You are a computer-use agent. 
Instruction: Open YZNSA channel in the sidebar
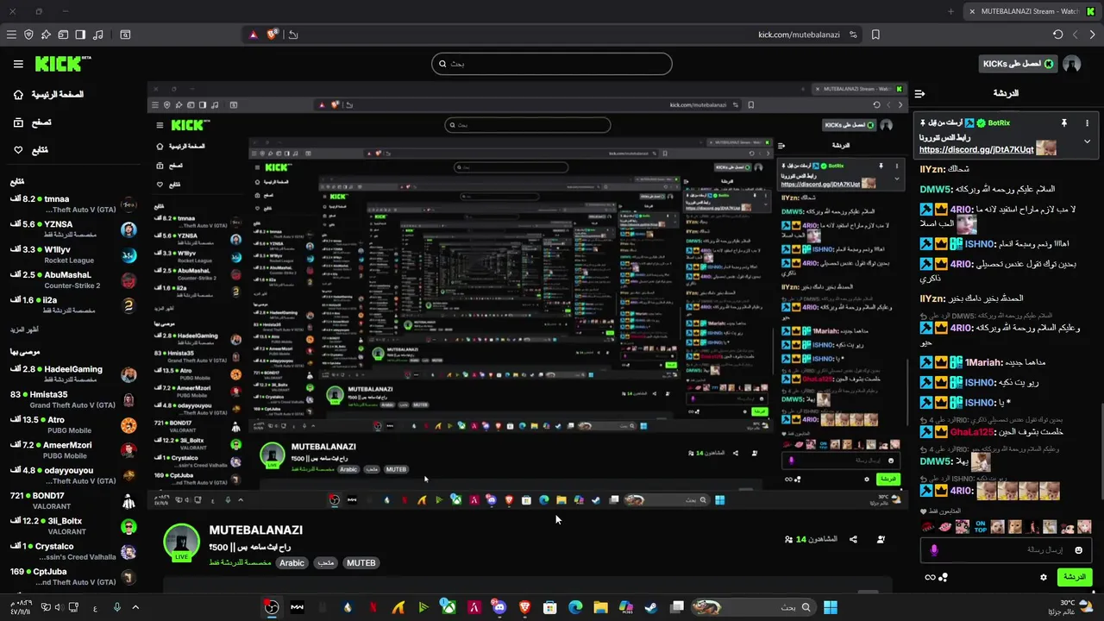(x=73, y=229)
